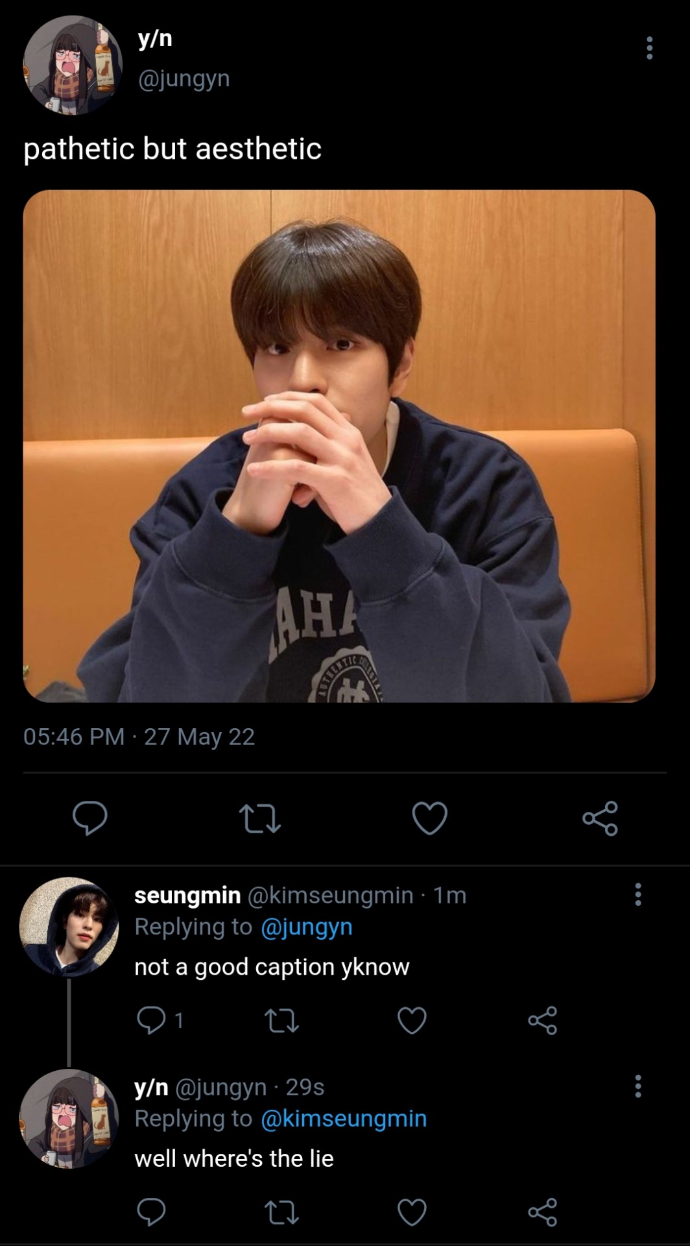Like the main tweet with the heart icon
This screenshot has height=1246, width=690.
coord(429,818)
